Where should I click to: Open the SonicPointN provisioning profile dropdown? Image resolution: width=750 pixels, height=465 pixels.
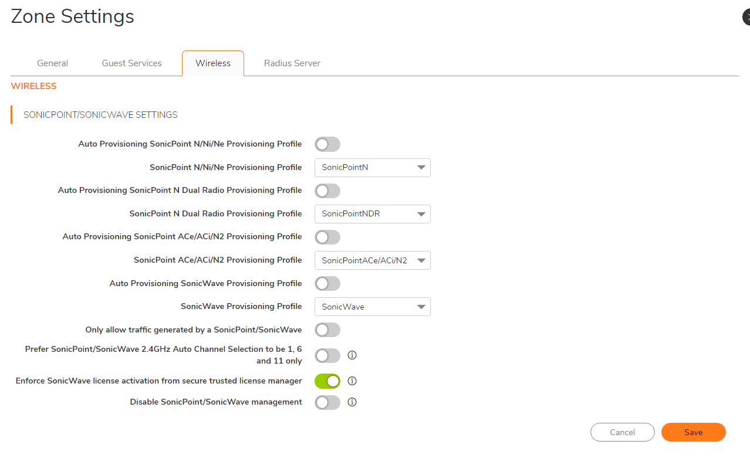(373, 167)
